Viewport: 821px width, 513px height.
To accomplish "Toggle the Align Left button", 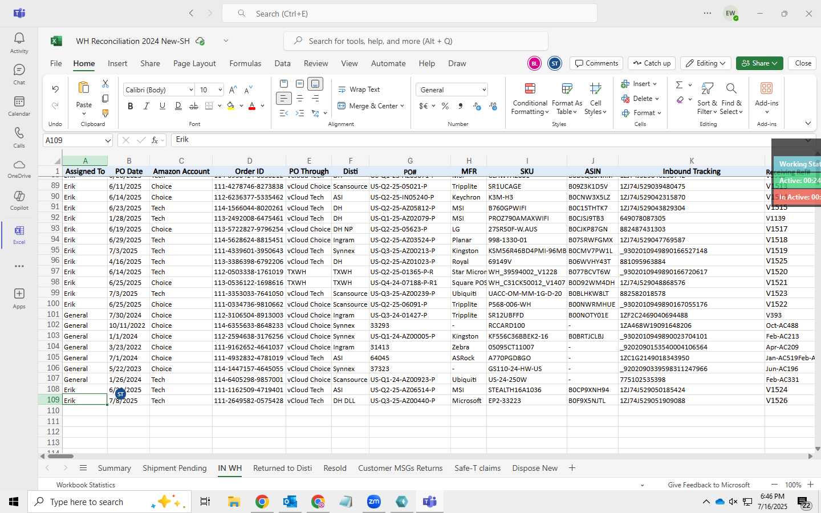I will pyautogui.click(x=284, y=99).
